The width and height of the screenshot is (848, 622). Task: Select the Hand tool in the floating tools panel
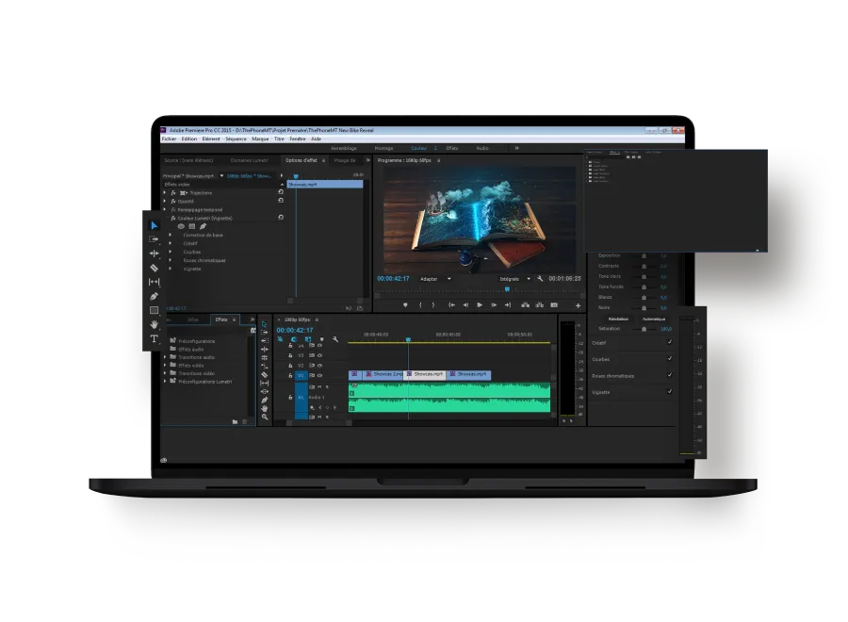point(155,324)
